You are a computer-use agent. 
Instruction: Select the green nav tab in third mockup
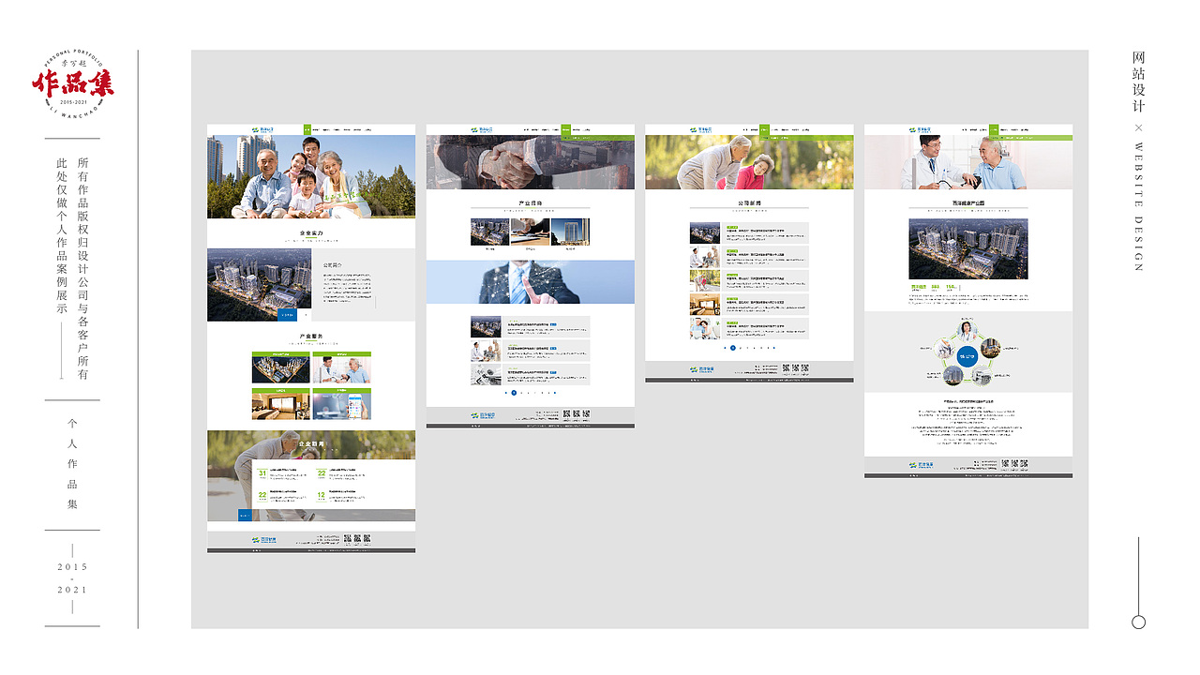(764, 129)
